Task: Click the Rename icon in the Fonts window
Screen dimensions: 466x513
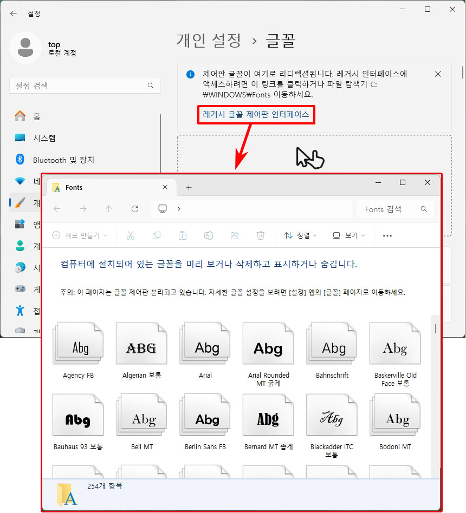Action: (209, 235)
